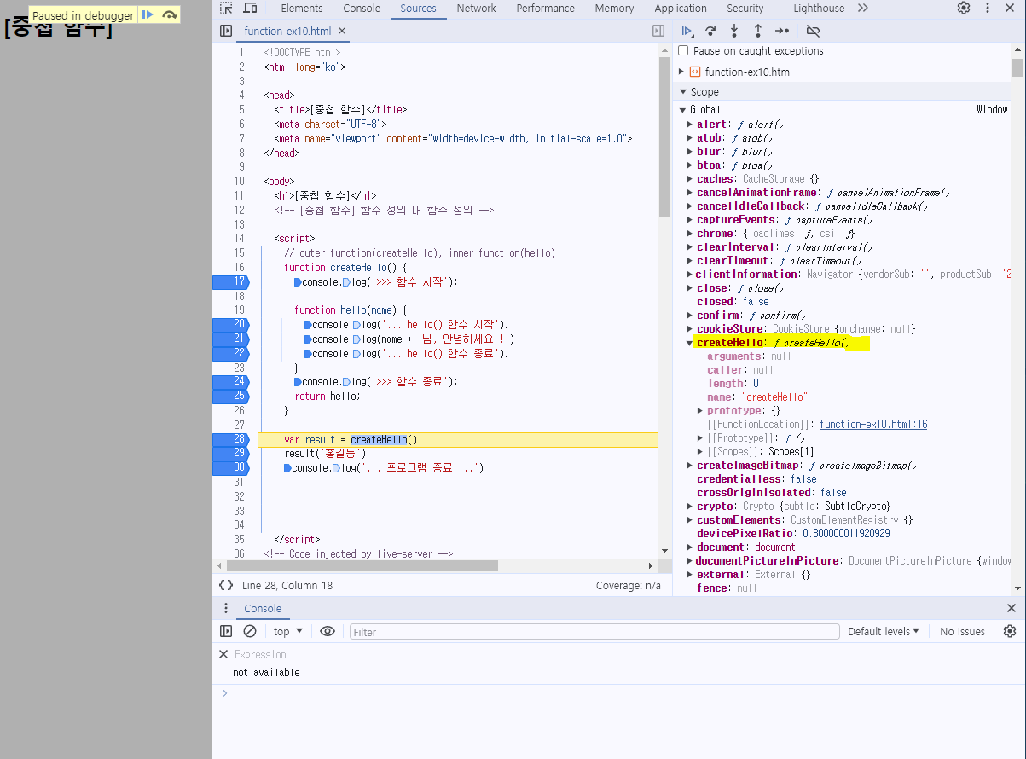The image size is (1026, 759).
Task: Toggle breakpoint on line 22
Action: (230, 353)
